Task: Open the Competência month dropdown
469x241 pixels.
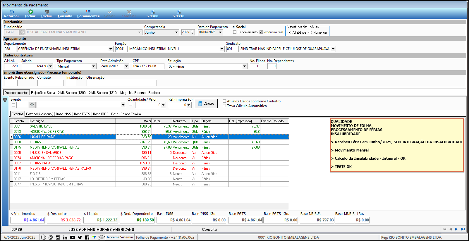Action: coord(177,32)
